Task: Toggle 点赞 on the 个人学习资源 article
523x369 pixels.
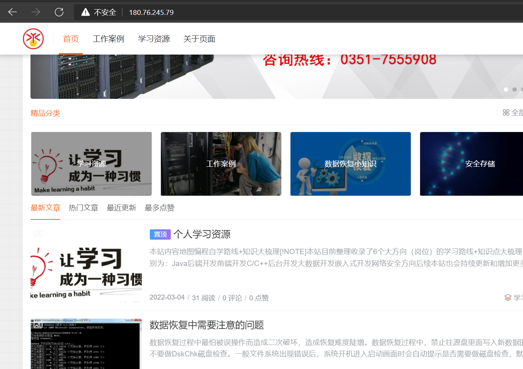Action: coord(259,298)
